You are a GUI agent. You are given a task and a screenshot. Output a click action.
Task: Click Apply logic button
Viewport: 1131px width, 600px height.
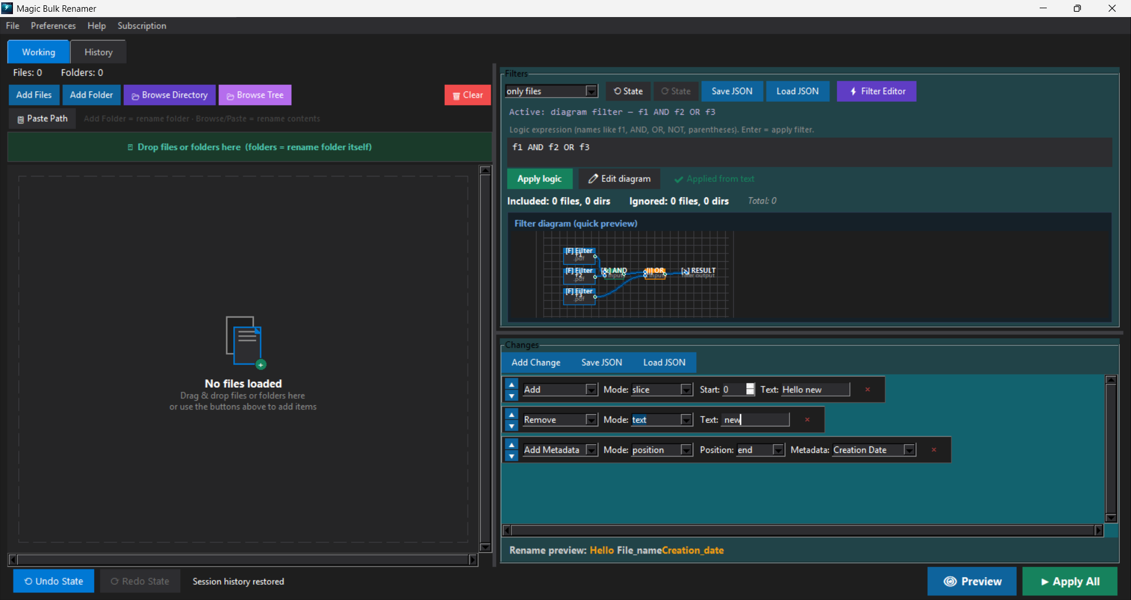click(x=540, y=179)
